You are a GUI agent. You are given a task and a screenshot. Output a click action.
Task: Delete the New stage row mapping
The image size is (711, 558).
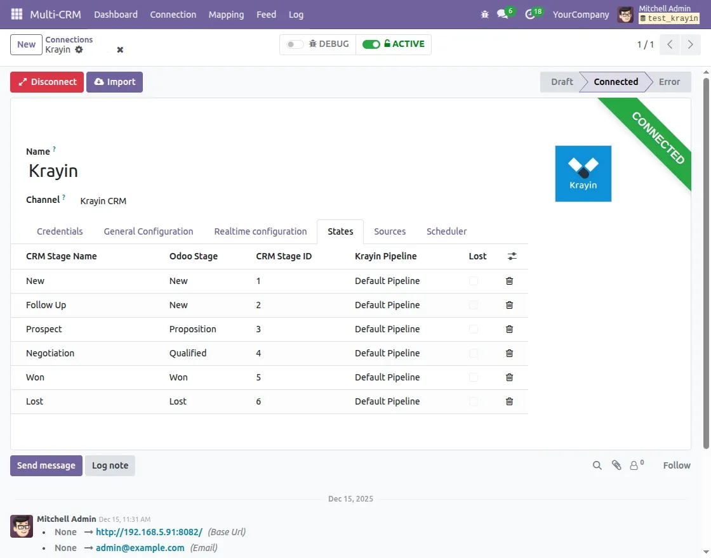coord(509,281)
